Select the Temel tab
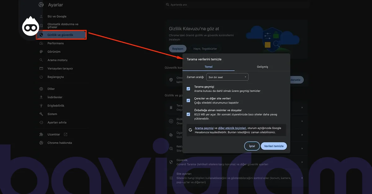 [x=208, y=67]
